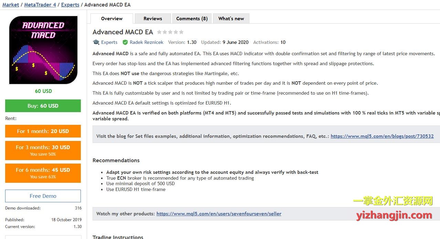
Task: Click the graduation cap Experts icon
Action: click(96, 42)
